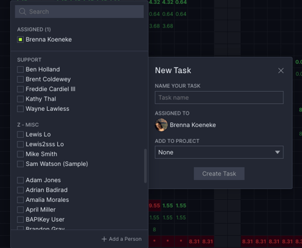Click the Create Task button
The width and height of the screenshot is (302, 248).
coord(219,174)
